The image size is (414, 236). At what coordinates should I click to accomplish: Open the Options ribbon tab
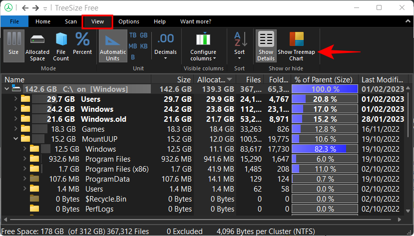click(129, 21)
